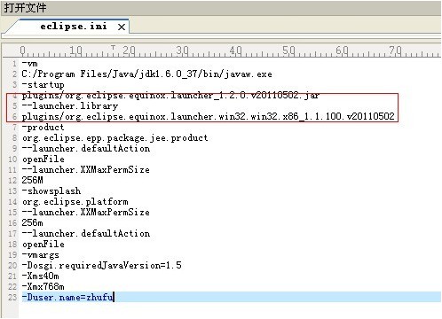Click 'org.eclipse.platform' on line 14
The width and height of the screenshot is (442, 319).
[x=75, y=202]
